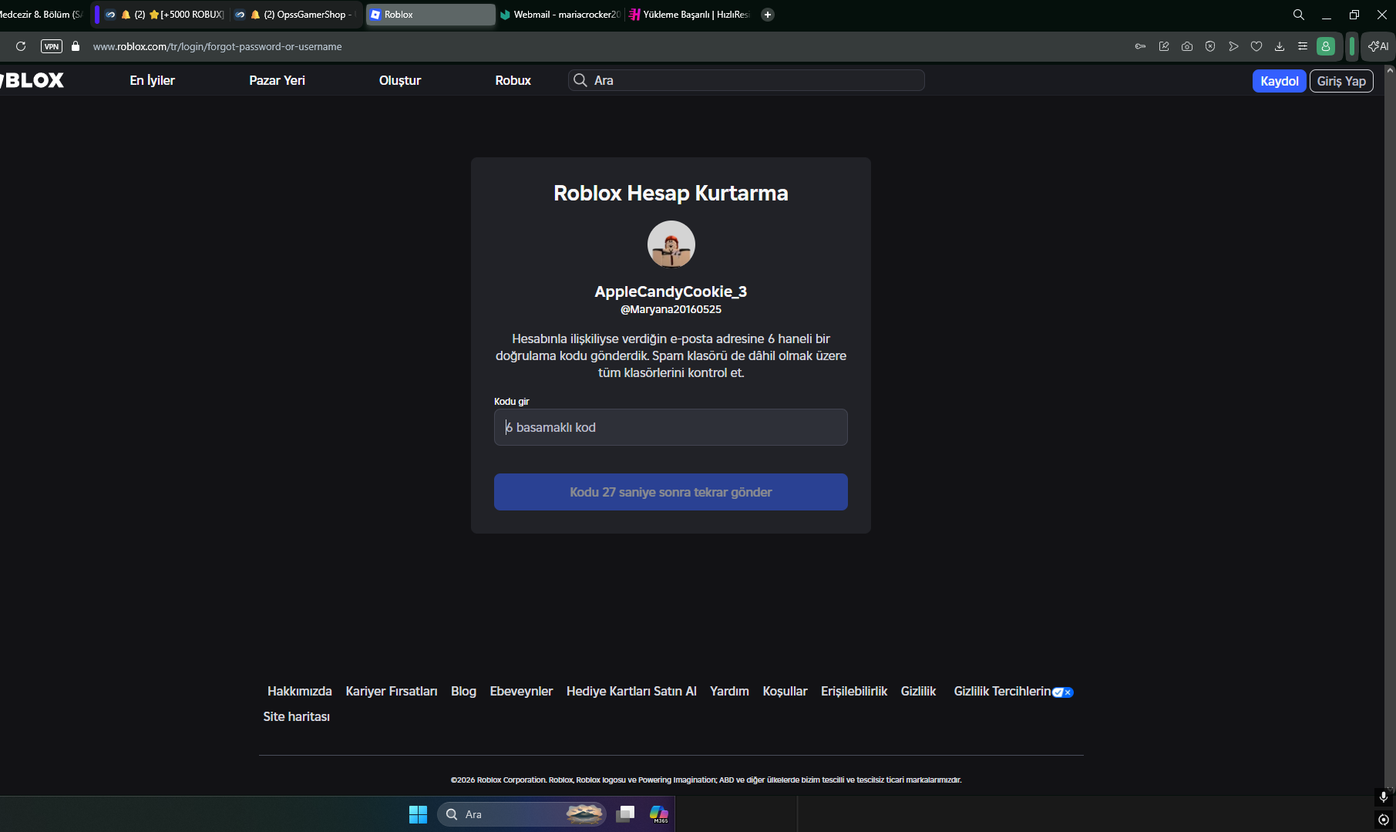Screen dimensions: 1396x832
Task: Click the green profile account icon
Action: [1326, 46]
